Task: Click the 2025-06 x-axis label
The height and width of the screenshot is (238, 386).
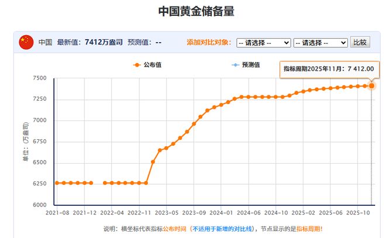Action: 330,213
